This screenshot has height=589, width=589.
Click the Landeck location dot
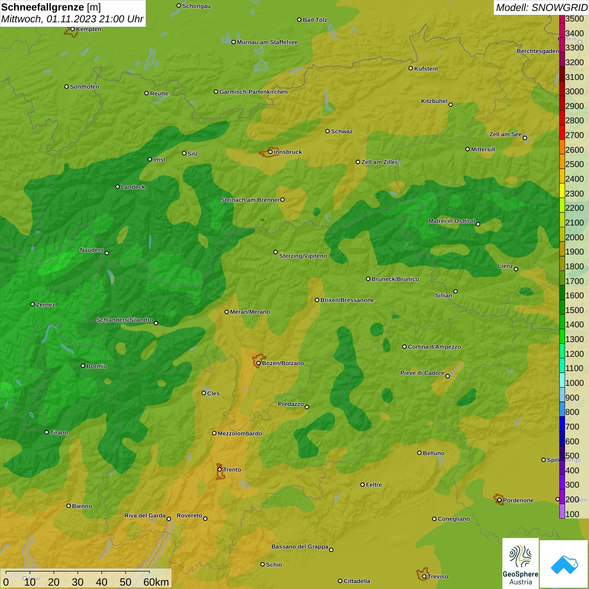pos(117,186)
